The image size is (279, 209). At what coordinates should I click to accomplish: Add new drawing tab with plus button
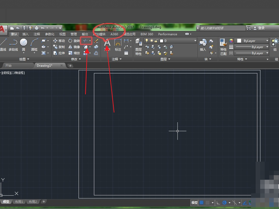(70, 66)
